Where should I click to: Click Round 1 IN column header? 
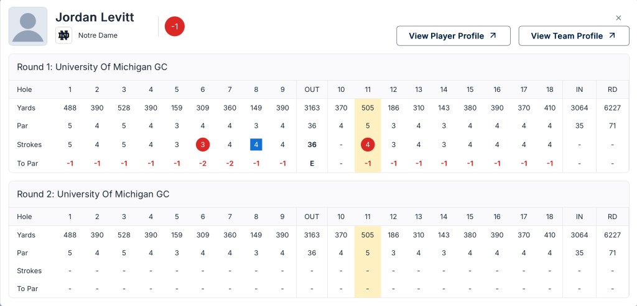coord(579,89)
